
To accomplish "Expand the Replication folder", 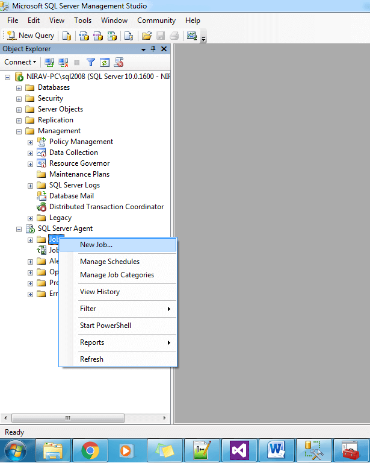I will (x=19, y=121).
